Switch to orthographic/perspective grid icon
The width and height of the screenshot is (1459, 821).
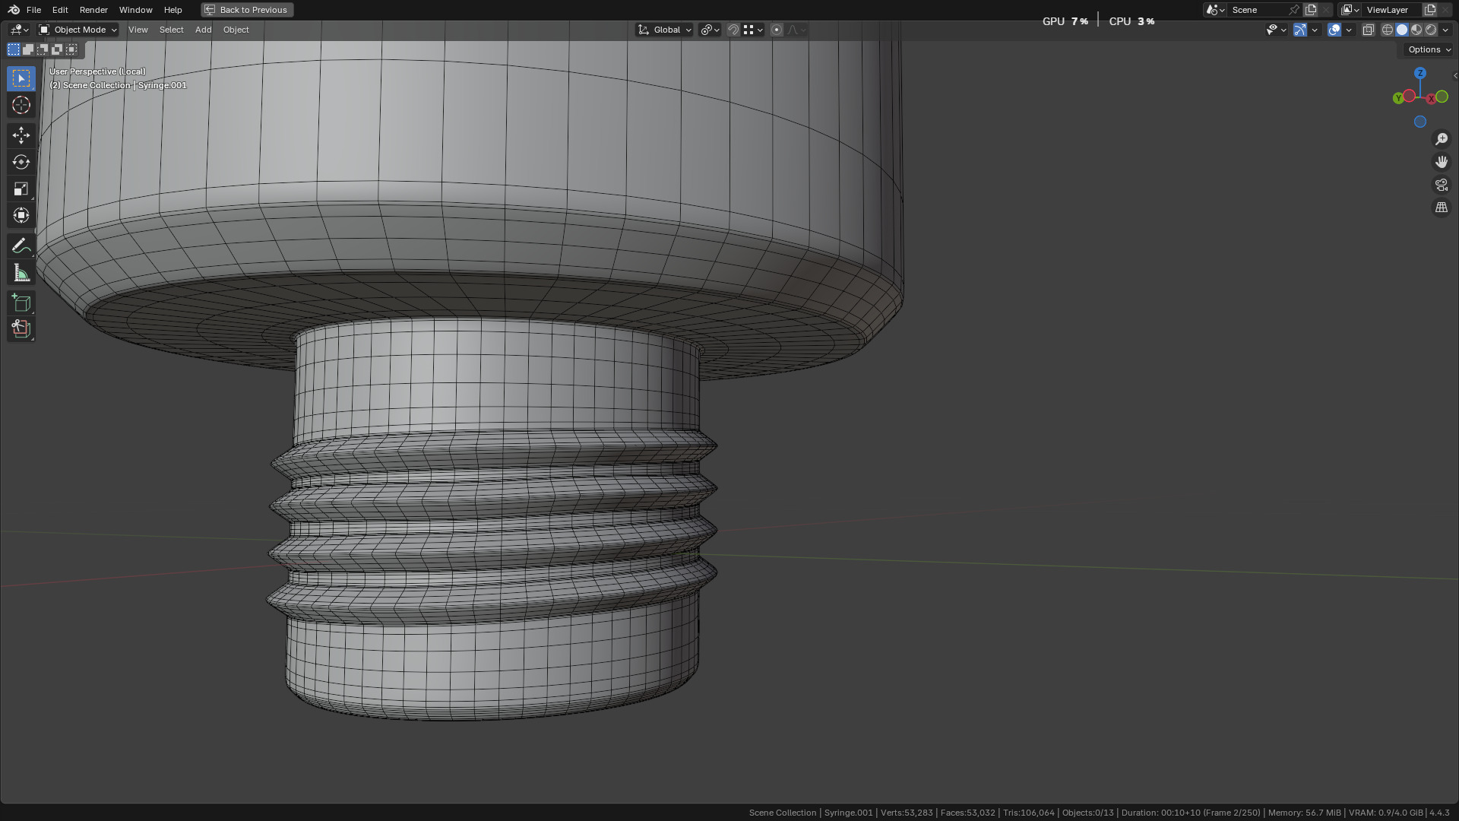coord(1441,208)
